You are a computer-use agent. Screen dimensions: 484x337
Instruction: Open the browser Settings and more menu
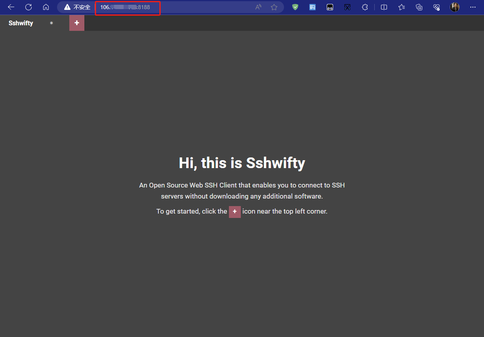coord(473,7)
